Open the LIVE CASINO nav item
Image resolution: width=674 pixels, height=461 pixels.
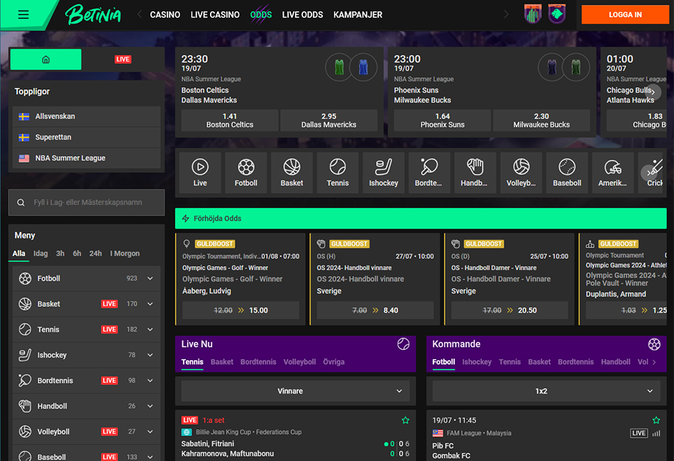215,15
